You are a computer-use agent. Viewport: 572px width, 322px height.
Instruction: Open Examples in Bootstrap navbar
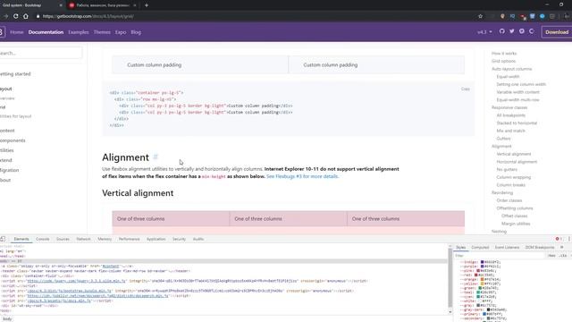79,32
